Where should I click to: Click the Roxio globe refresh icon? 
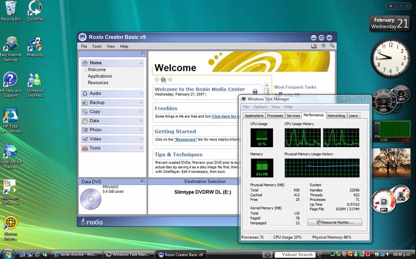point(163,79)
